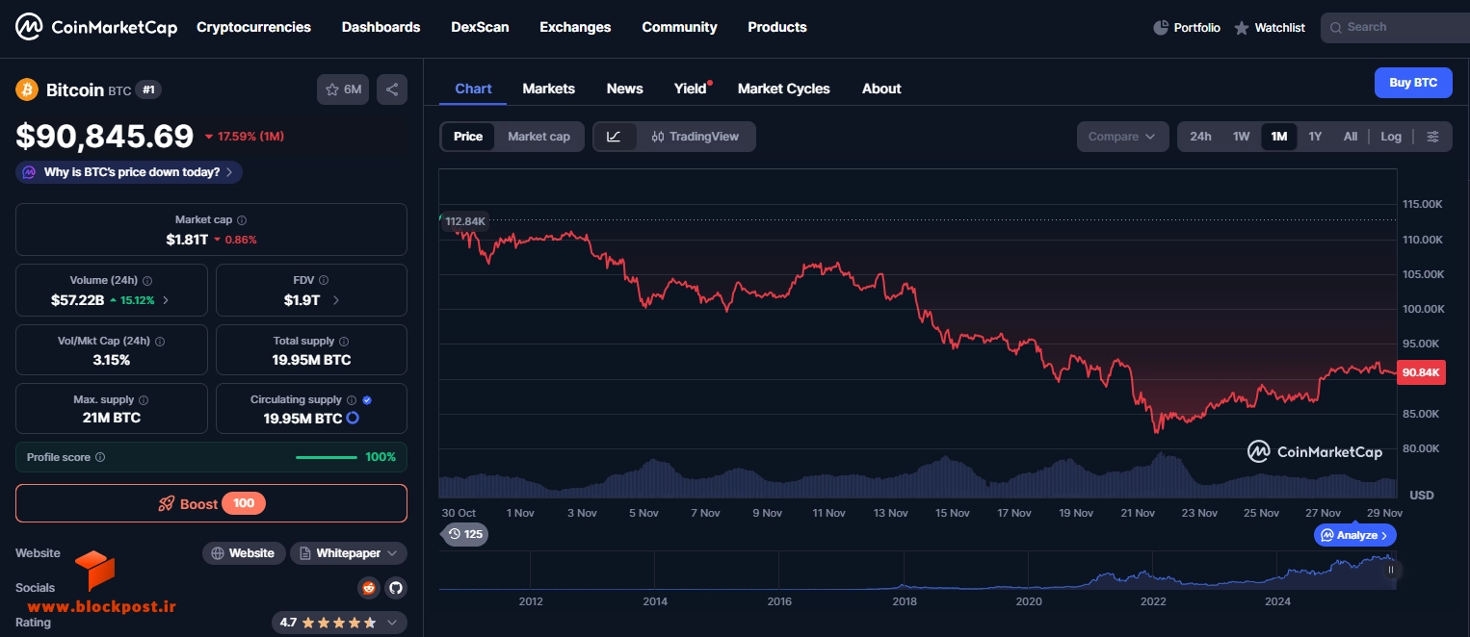Click Max. supply info icon

(x=144, y=400)
